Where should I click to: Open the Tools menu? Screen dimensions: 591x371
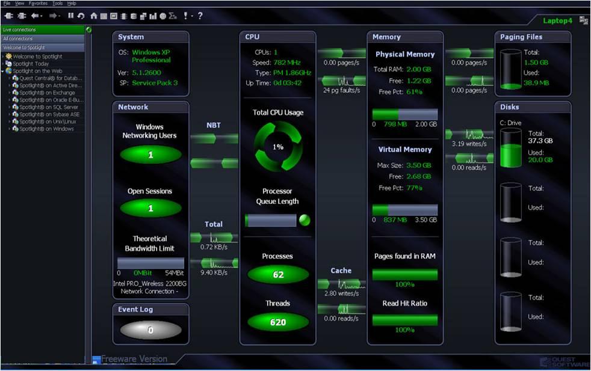pos(58,4)
